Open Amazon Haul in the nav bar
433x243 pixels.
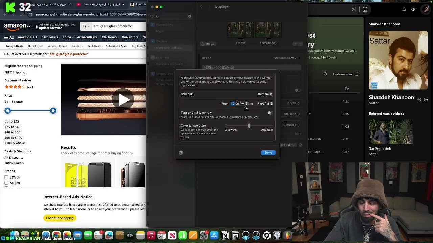27,37
